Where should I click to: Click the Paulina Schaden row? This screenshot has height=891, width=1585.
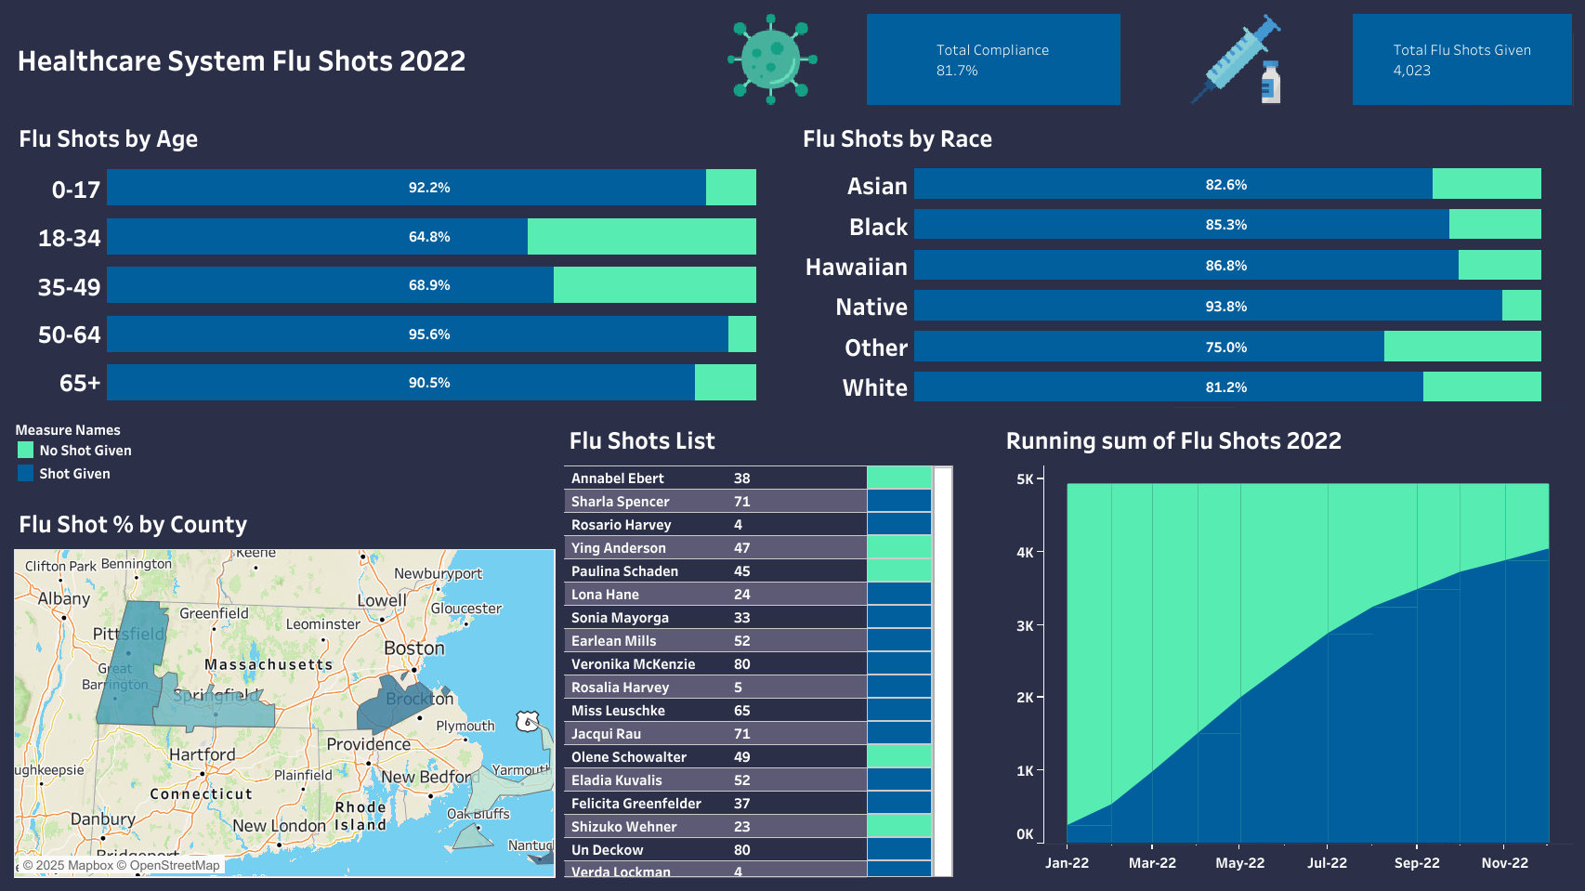(747, 570)
